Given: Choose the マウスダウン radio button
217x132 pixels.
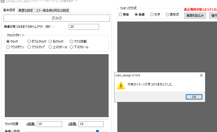Looking at the screenshot, I should click(8, 47).
